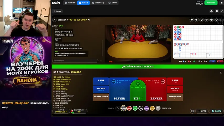Click winner row toanthin284
224x126 pixels.
(62, 80)
